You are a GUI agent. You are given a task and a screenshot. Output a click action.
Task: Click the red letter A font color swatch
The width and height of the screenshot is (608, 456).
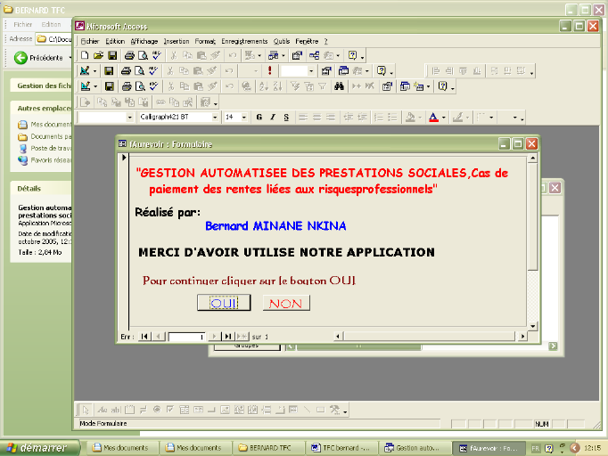433,117
